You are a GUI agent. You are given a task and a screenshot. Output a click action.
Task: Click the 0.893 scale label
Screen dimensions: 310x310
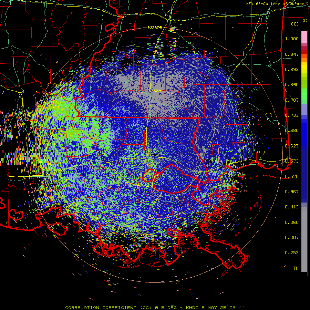[x=292, y=69]
